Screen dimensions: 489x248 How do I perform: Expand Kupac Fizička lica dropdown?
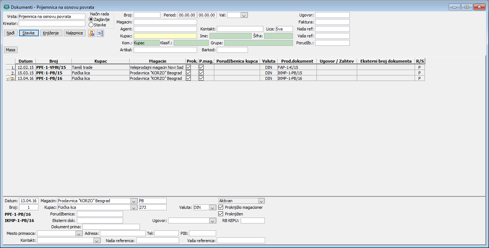(133, 207)
